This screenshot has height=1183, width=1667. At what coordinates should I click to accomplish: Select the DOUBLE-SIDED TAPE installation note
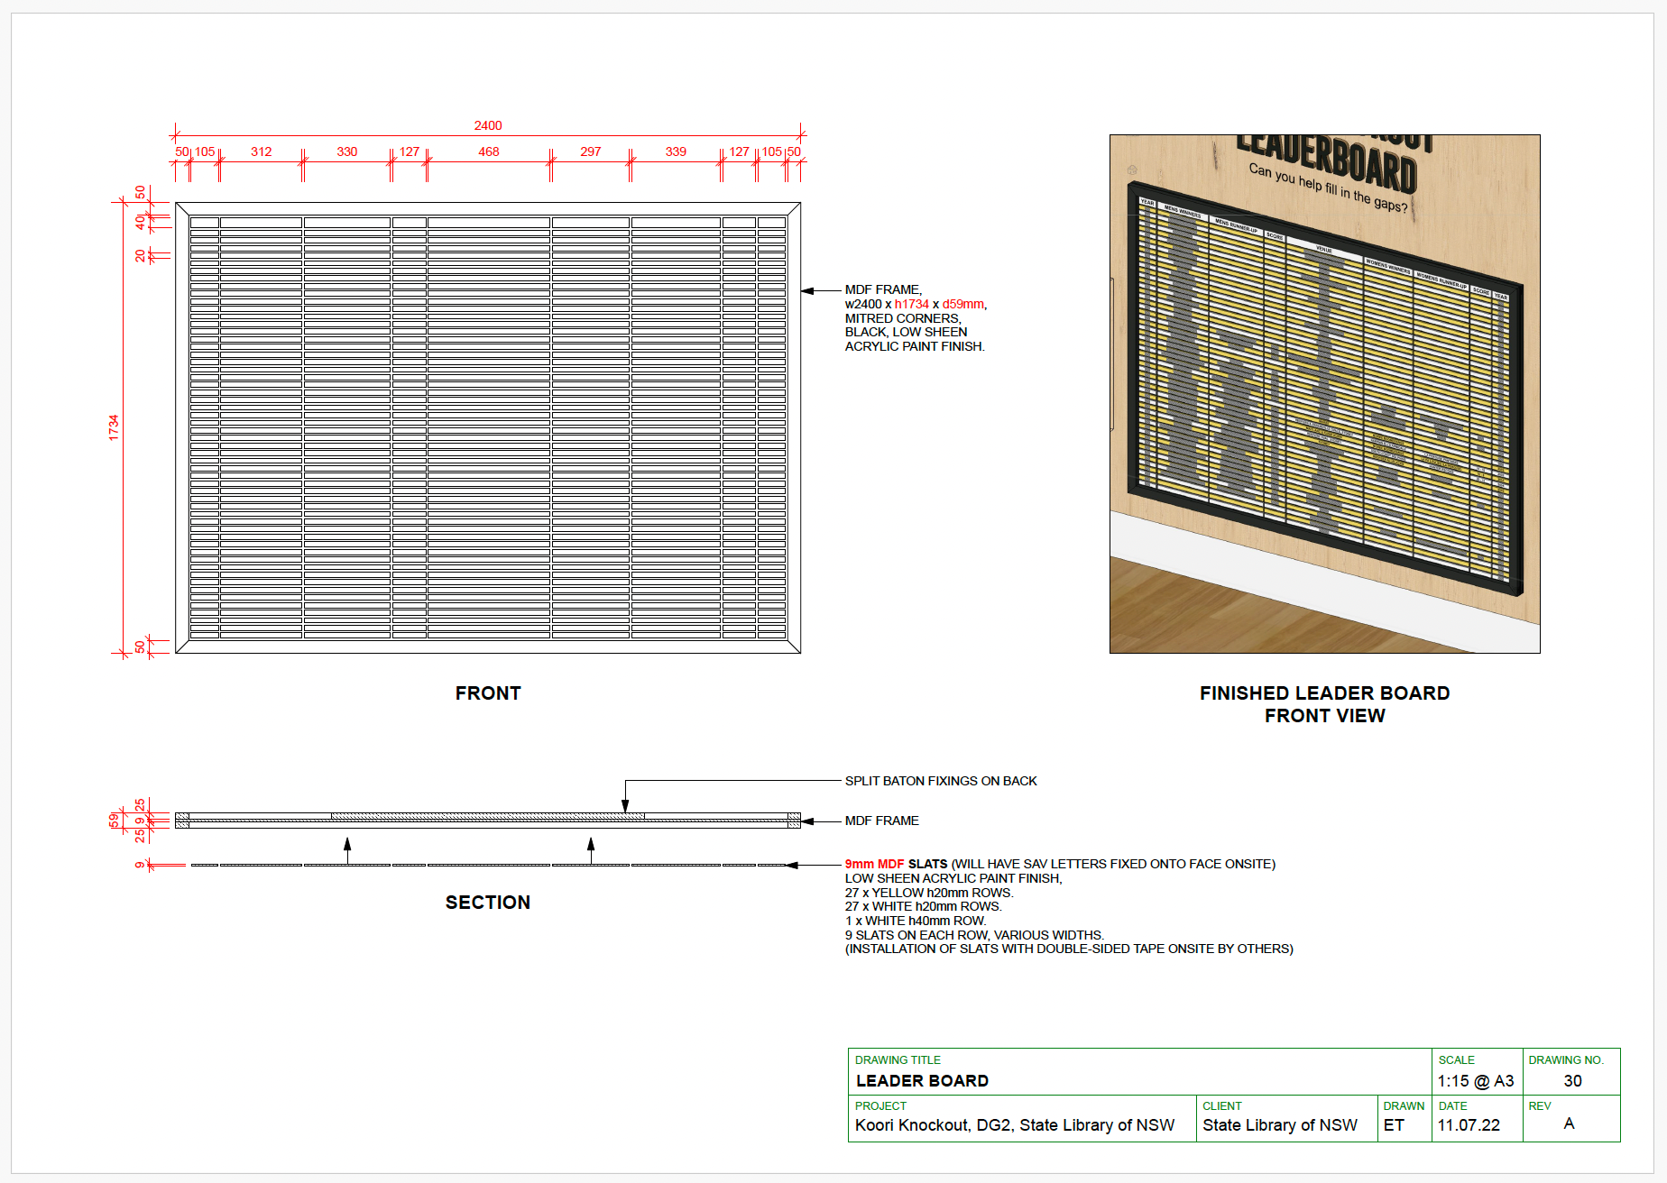pyautogui.click(x=1069, y=949)
